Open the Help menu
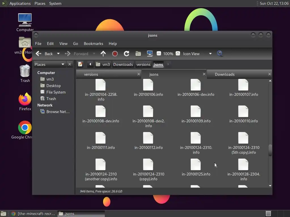 pos(113,44)
